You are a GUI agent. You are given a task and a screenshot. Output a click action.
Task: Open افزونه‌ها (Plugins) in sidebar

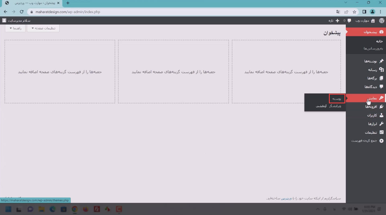(x=366, y=107)
